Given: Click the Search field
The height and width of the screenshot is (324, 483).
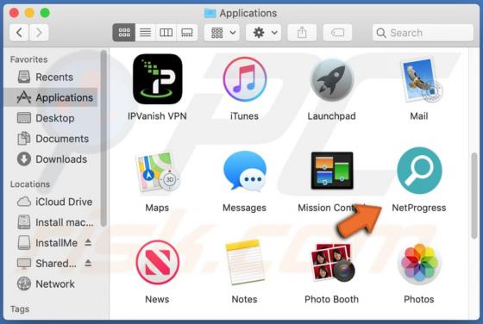Looking at the screenshot, I should (423, 33).
